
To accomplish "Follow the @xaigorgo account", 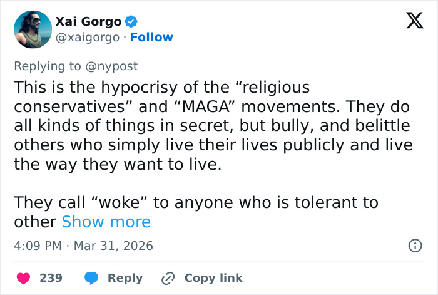I will coord(151,37).
